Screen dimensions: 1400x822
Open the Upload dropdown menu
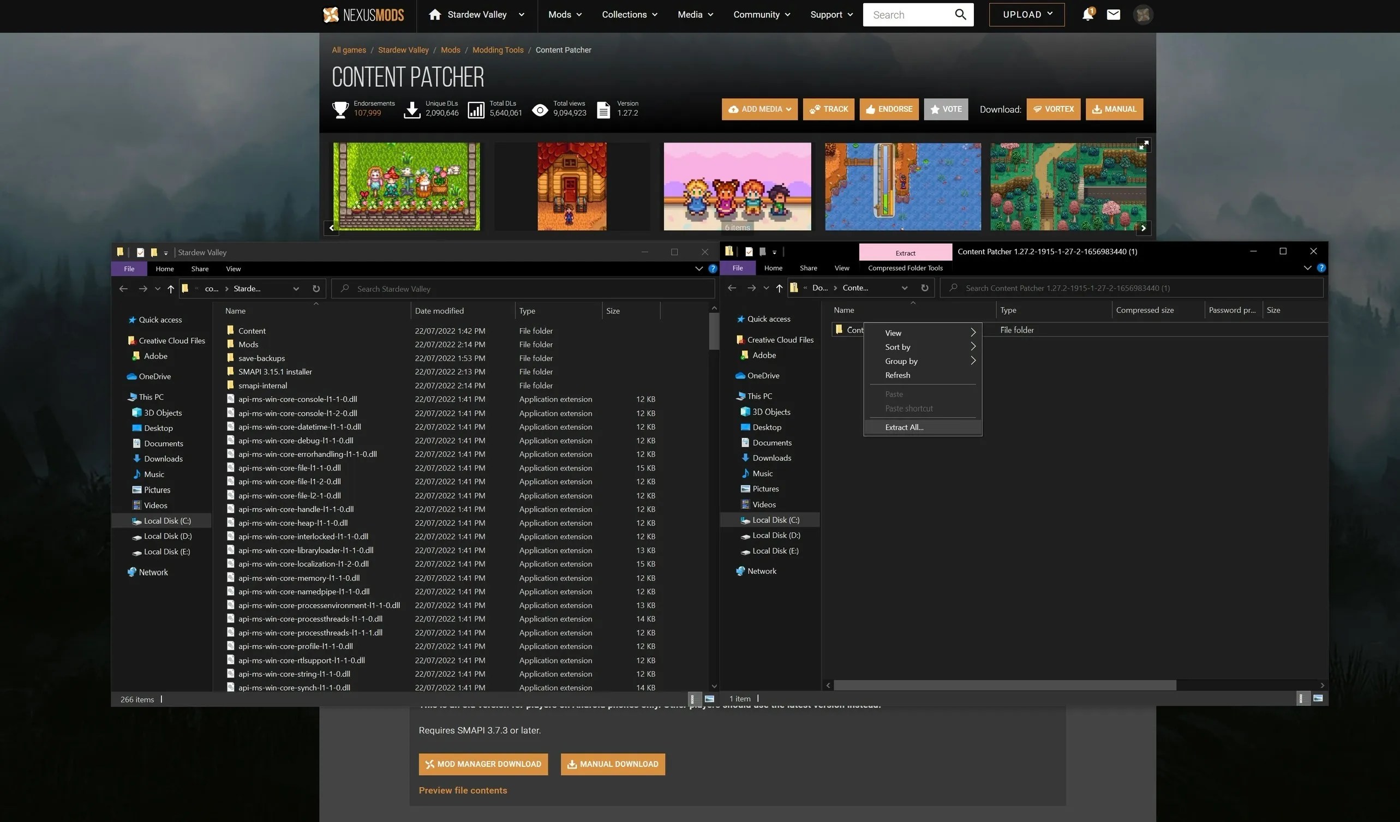pos(1026,14)
